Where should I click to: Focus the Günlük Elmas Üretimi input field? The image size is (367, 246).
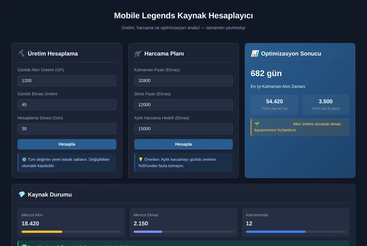pyautogui.click(x=67, y=105)
